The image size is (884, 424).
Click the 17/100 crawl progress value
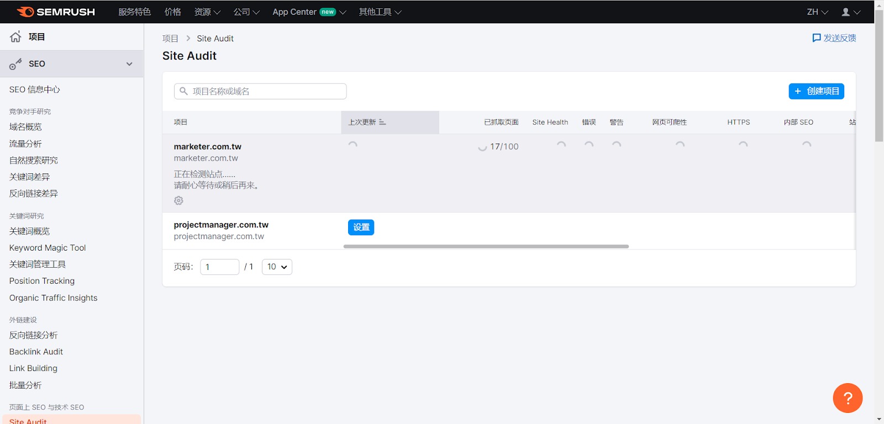[504, 146]
